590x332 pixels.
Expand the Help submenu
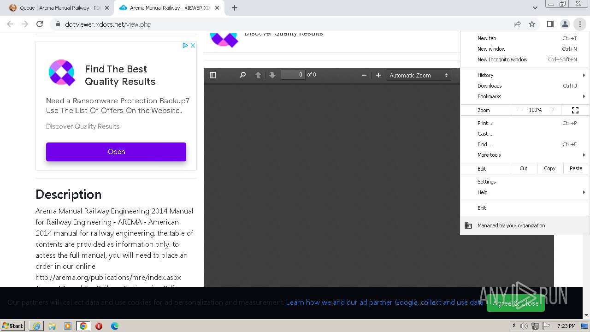tap(525, 192)
